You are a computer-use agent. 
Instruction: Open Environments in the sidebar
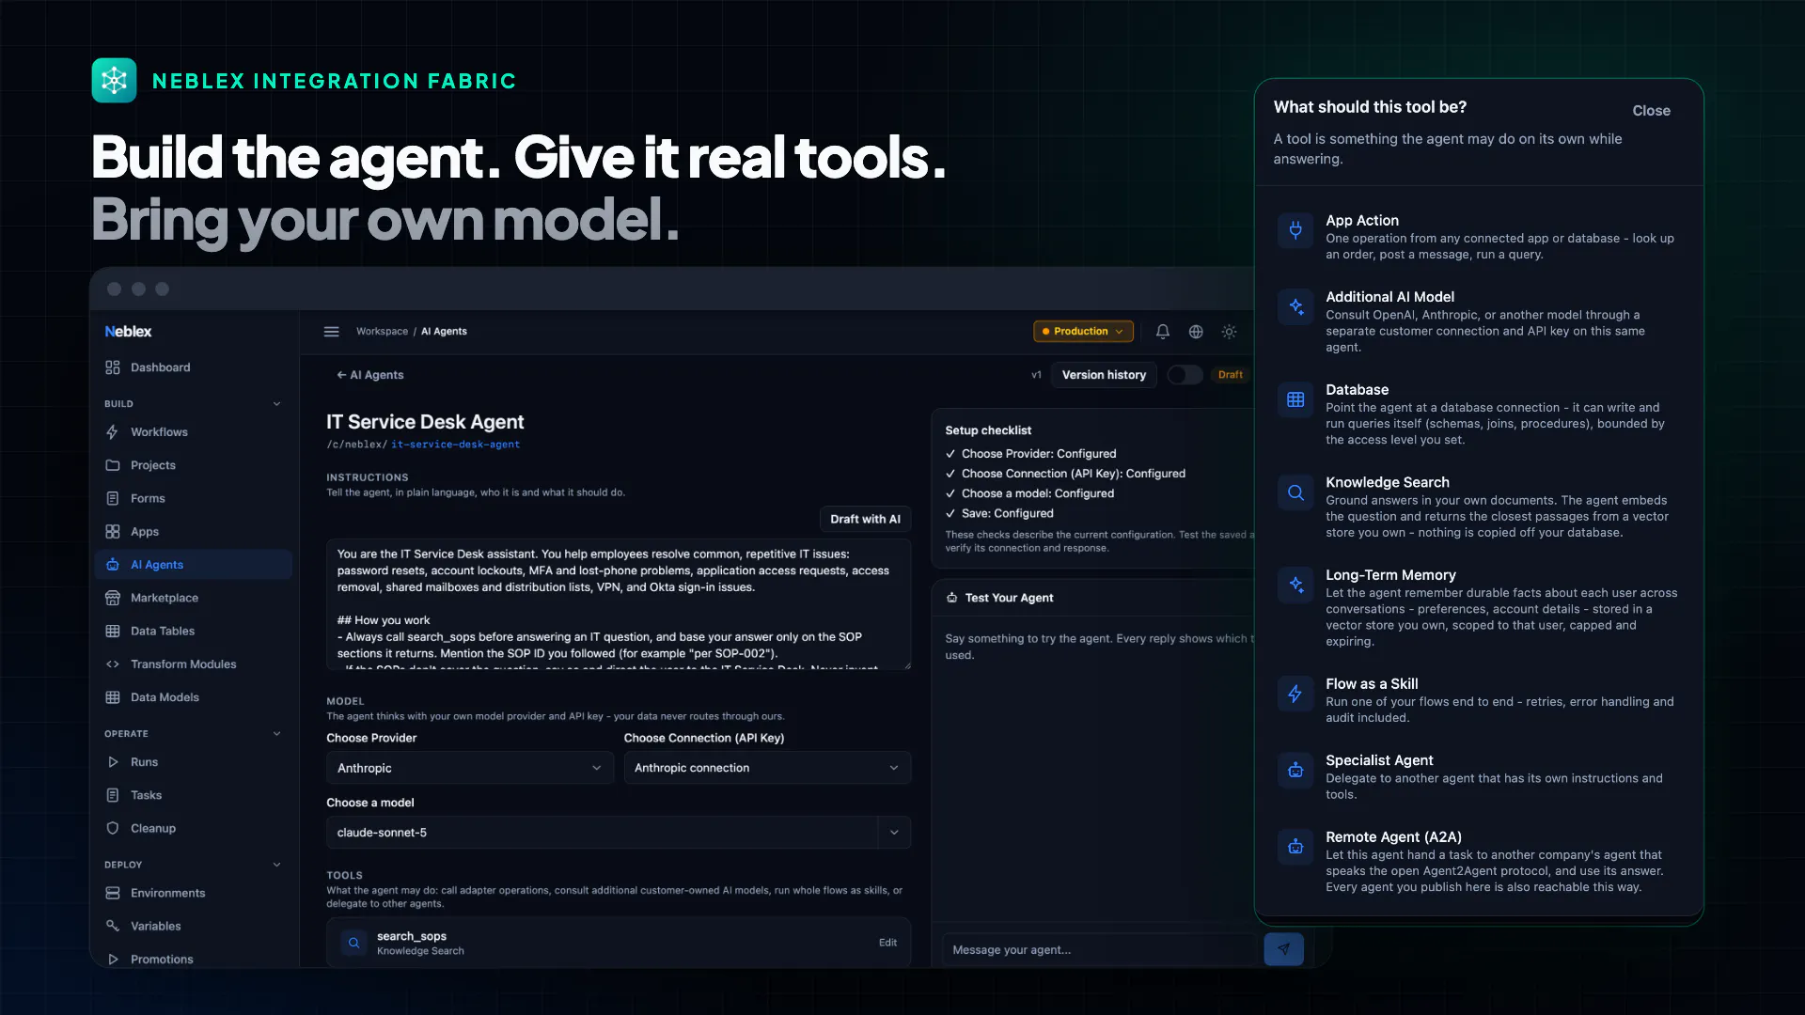(x=193, y=893)
